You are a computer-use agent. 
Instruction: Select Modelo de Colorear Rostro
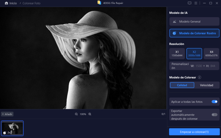coord(194,33)
